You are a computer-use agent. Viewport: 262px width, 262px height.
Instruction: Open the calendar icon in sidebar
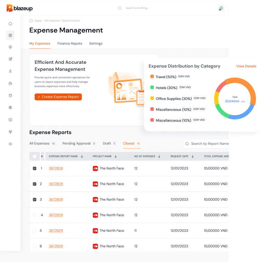click(x=10, y=95)
